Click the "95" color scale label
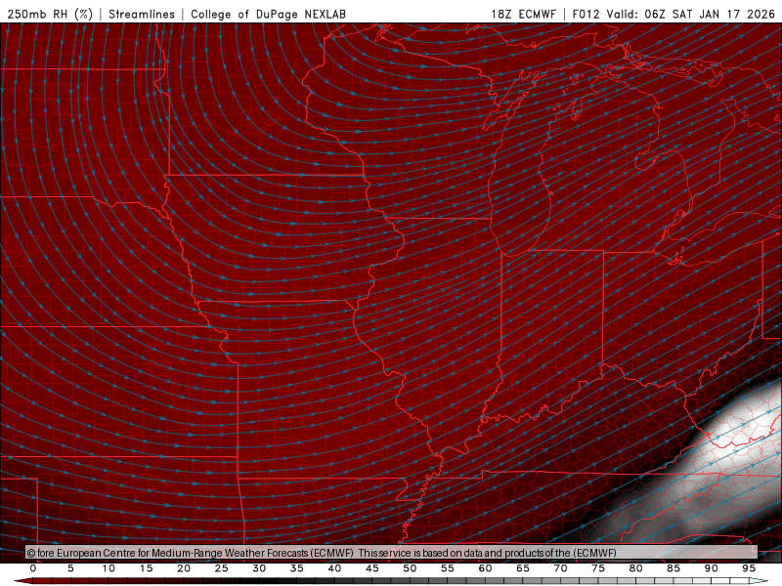The width and height of the screenshot is (782, 586). 749,568
